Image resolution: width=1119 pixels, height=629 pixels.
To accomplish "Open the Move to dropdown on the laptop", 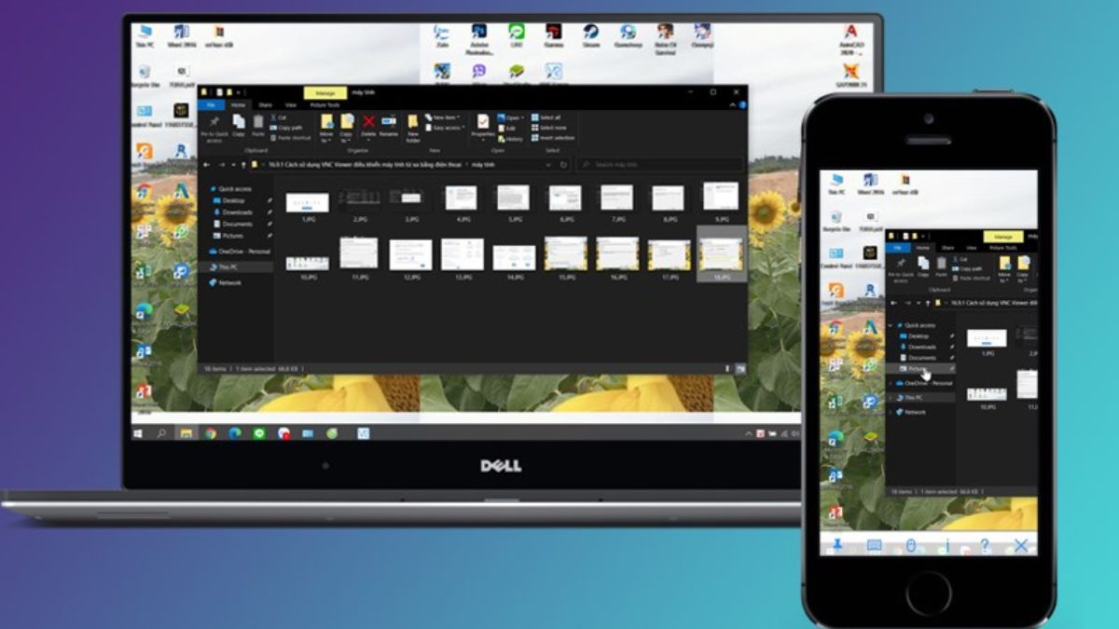I will click(x=326, y=129).
